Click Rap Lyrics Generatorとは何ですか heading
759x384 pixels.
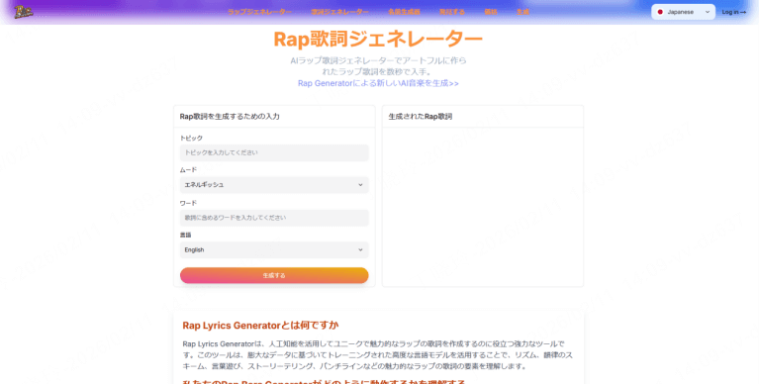pos(260,325)
